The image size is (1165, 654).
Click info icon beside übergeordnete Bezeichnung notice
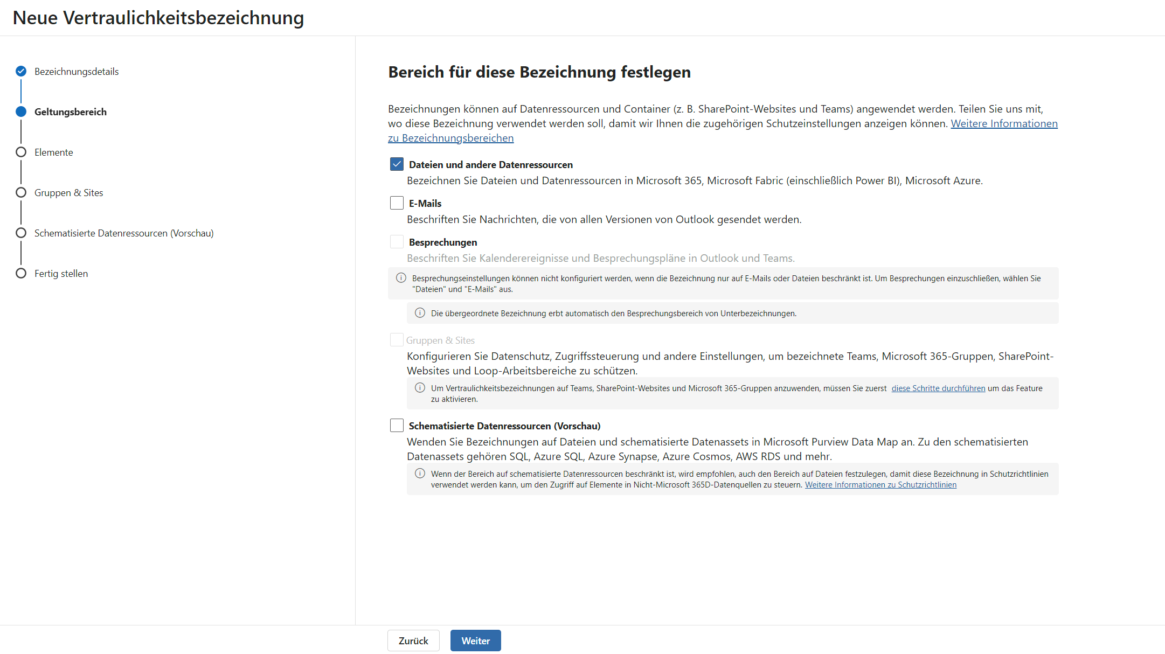420,313
